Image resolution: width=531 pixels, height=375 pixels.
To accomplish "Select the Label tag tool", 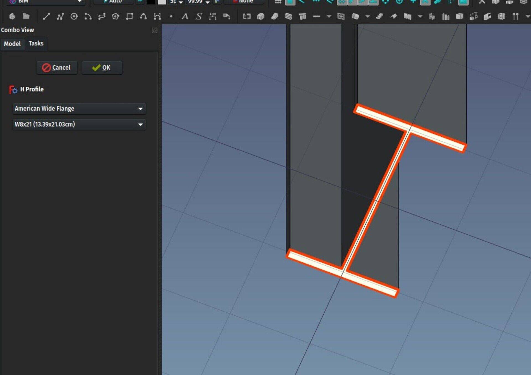I will [227, 17].
